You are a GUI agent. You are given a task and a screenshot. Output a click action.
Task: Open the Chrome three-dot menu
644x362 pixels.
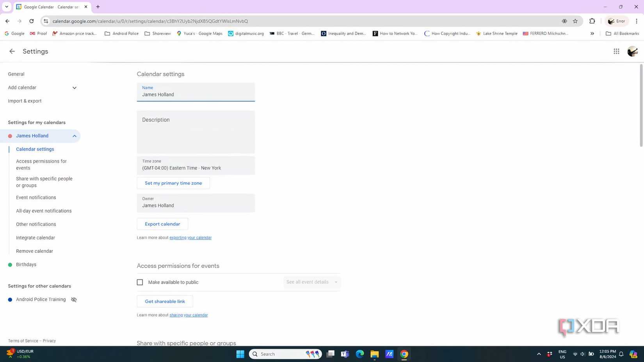click(x=637, y=21)
